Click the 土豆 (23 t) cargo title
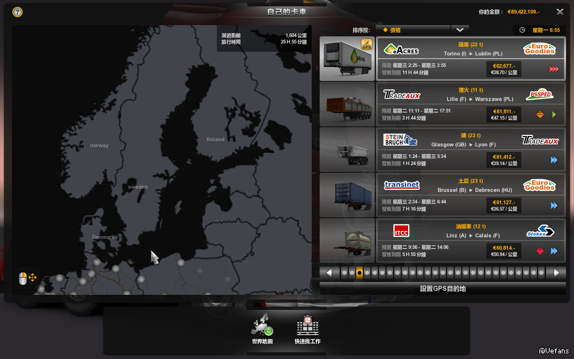The width and height of the screenshot is (574, 359). point(471,181)
